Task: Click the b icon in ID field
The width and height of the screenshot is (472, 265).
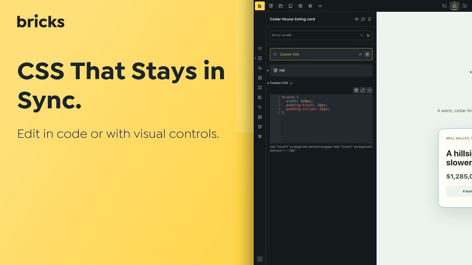Action: click(368, 35)
